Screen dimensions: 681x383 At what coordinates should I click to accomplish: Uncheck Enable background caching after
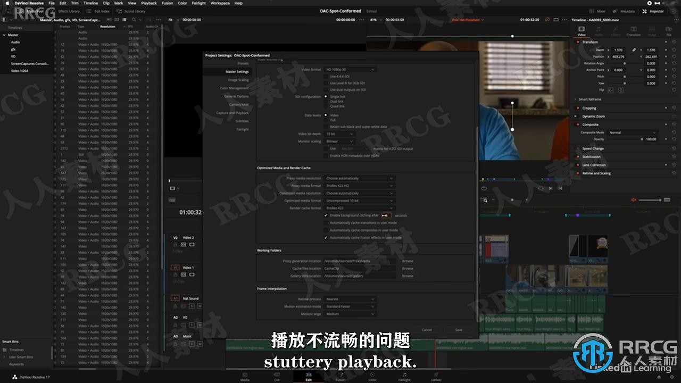point(326,215)
